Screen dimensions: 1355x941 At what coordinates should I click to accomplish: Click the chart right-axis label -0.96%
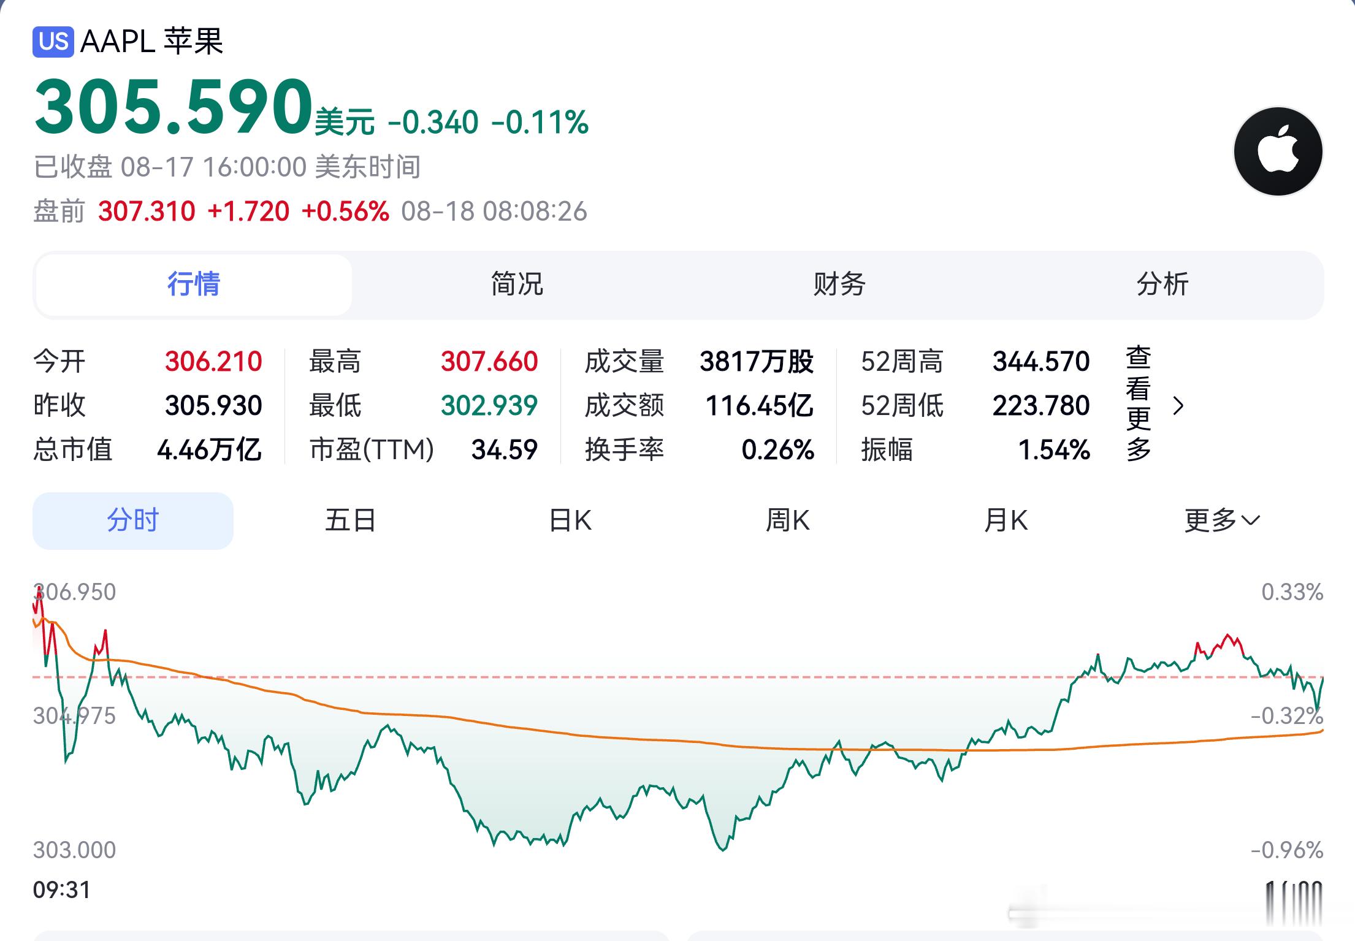tap(1287, 850)
